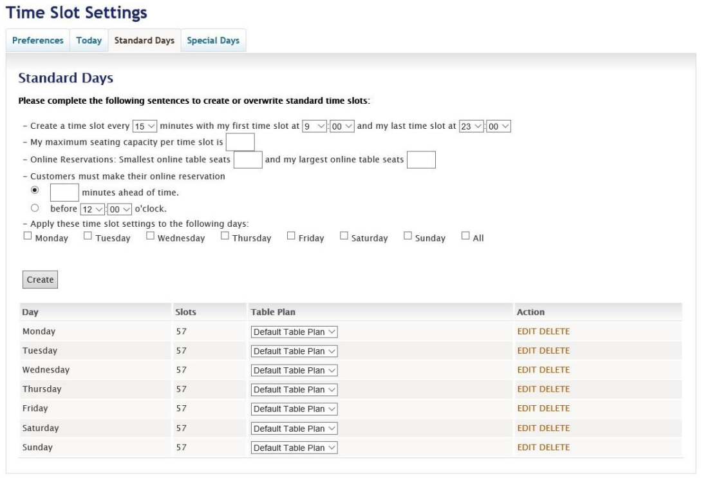
Task: Enable the Friday checkbox
Action: pyautogui.click(x=292, y=236)
